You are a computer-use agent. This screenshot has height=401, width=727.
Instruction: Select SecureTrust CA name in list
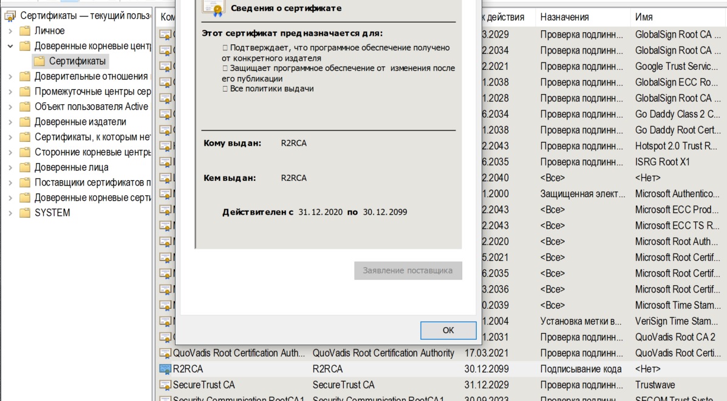(x=203, y=385)
